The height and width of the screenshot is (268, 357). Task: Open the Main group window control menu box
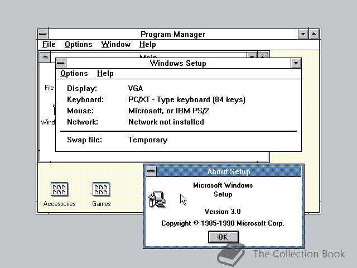click(x=45, y=57)
